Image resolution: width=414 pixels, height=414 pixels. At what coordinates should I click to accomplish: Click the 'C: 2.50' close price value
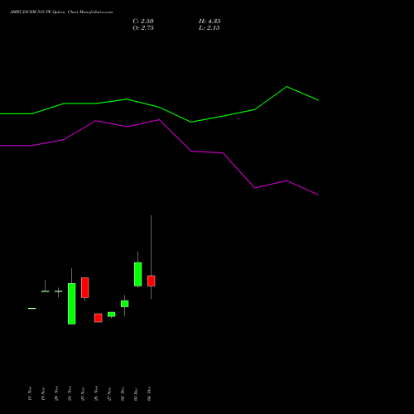[x=143, y=22]
